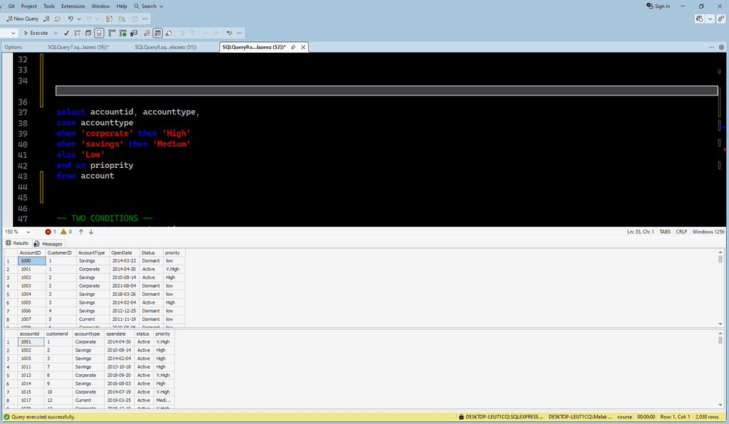Click the Execute query button

click(x=36, y=33)
